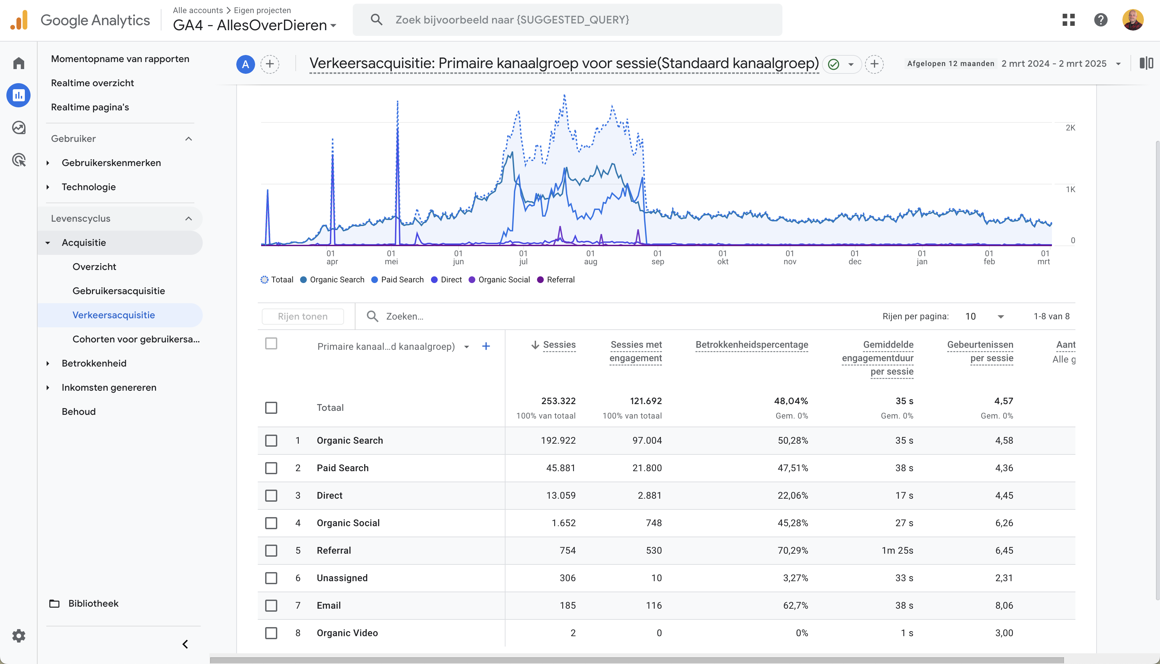Viewport: 1160px width, 664px height.
Task: Open the Bibliotheek folder icon
Action: [x=54, y=604]
